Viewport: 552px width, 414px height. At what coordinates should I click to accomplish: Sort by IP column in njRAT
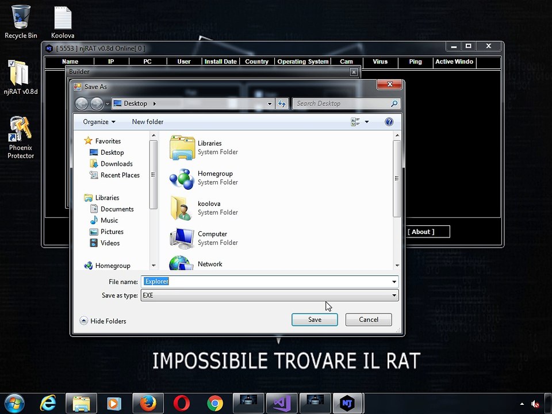click(x=111, y=62)
